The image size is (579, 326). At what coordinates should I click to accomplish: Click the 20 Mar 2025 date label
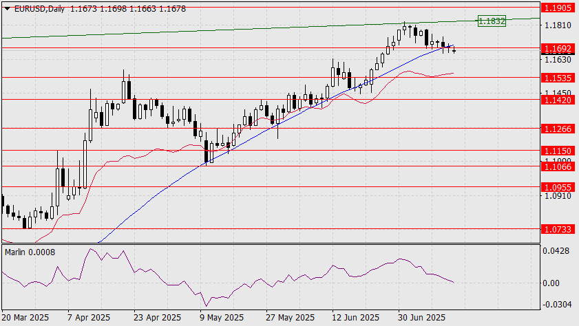(25, 318)
